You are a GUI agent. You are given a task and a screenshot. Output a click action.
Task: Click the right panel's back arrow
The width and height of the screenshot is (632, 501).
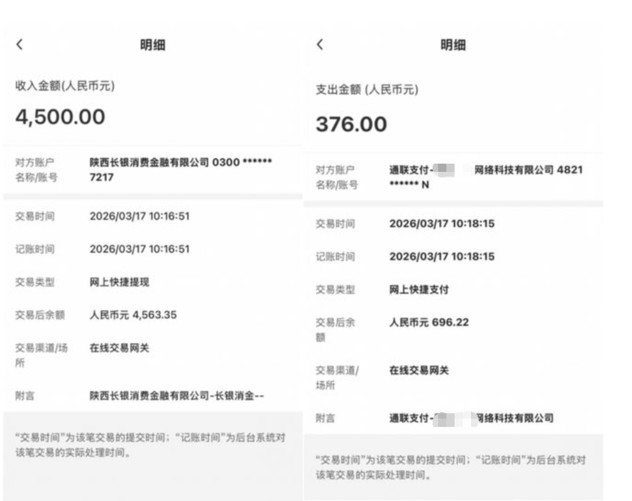[320, 43]
